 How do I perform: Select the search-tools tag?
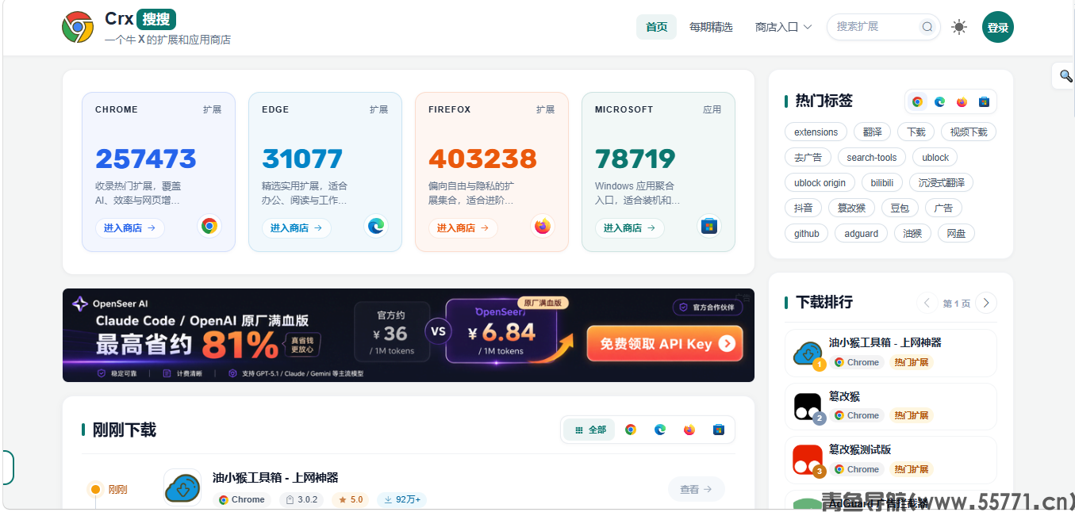click(872, 158)
